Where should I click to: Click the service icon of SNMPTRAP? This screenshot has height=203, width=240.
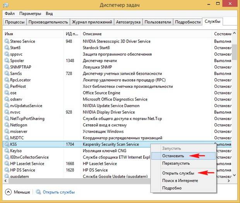click(x=7, y=67)
